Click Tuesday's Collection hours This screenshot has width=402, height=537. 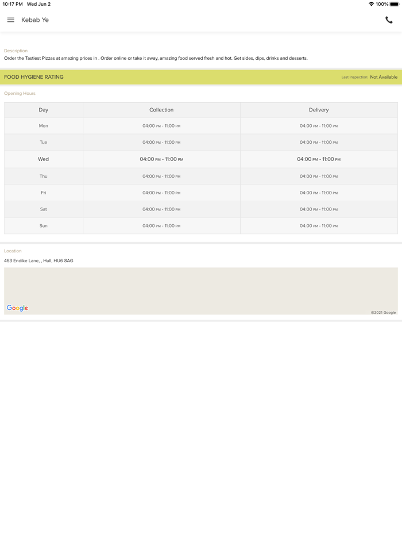click(x=161, y=142)
